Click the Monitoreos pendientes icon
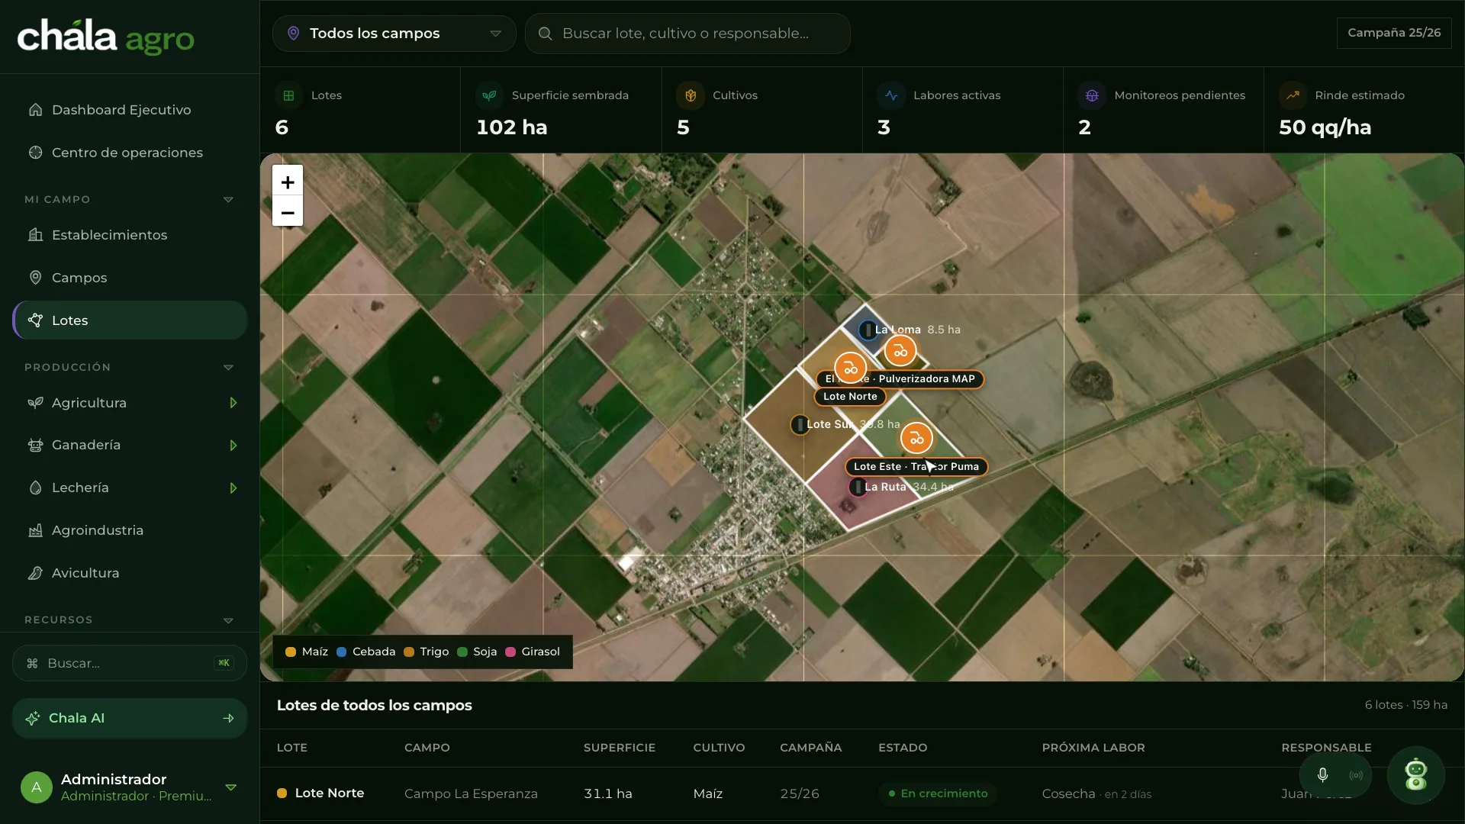 point(1092,95)
